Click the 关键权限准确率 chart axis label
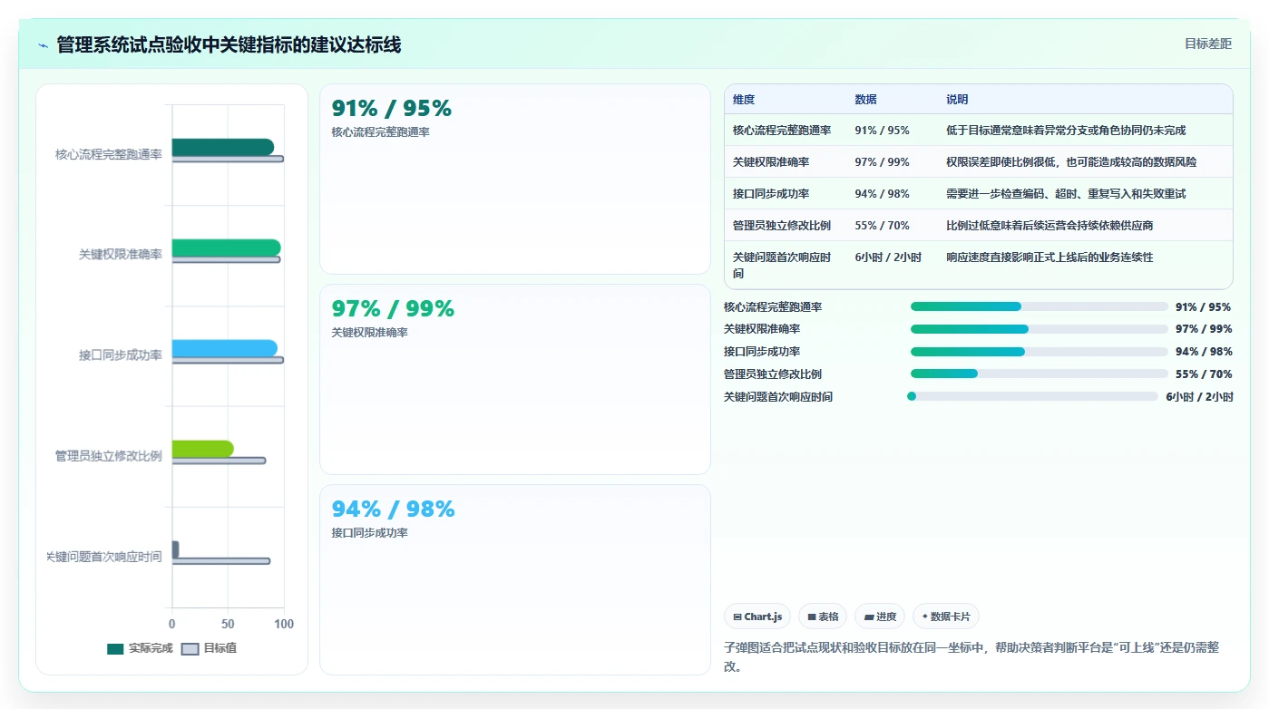The width and height of the screenshot is (1269, 709). (x=121, y=255)
